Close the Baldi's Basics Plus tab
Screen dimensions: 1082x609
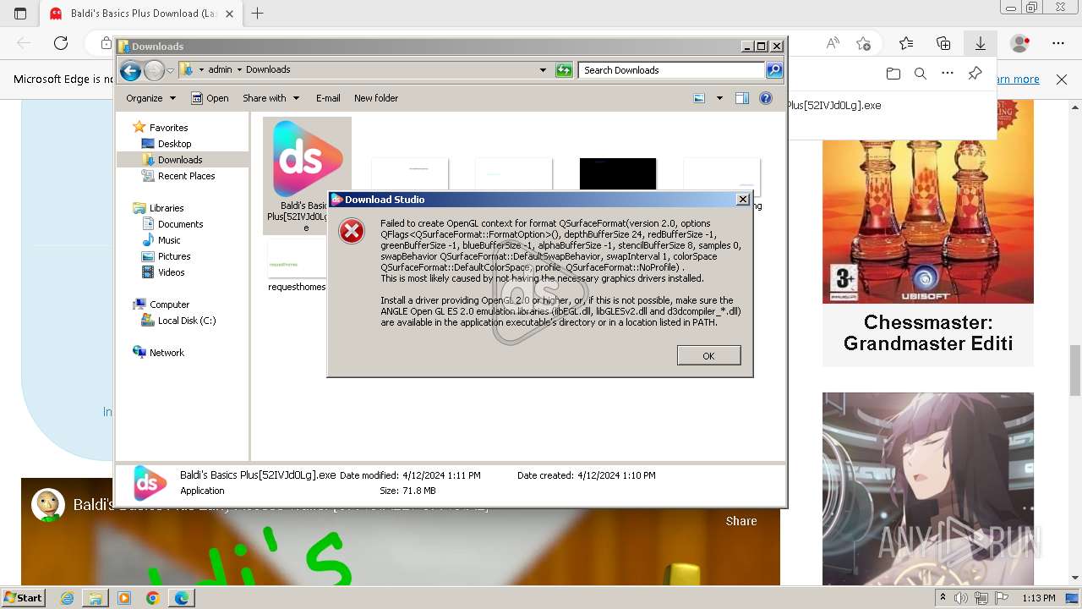pos(229,14)
